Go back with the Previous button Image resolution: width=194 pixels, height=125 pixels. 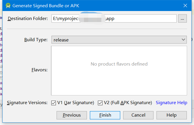[72, 115]
